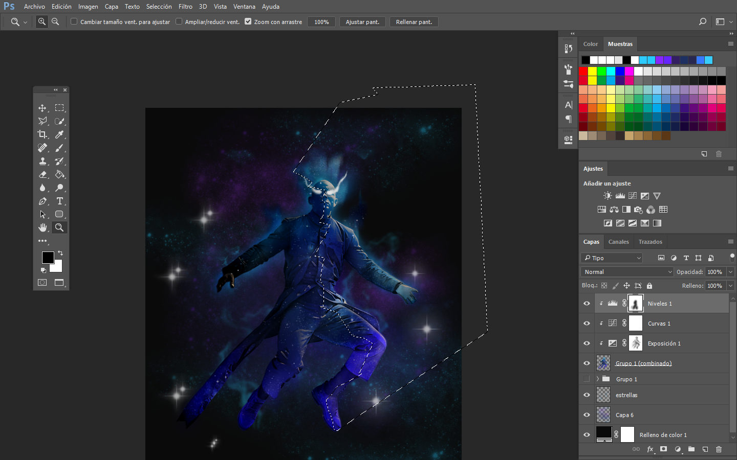Hide the estrellas layer
The image size is (737, 460).
pyautogui.click(x=587, y=395)
